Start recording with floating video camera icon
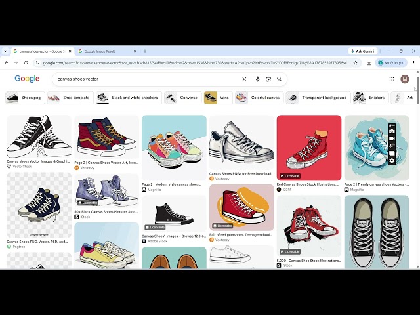This screenshot has height=315, width=420. pos(392,138)
